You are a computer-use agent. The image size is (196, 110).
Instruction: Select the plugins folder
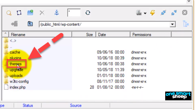point(15,58)
